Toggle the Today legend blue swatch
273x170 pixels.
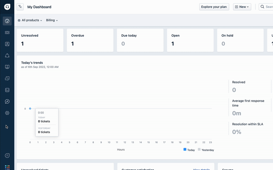185,149
